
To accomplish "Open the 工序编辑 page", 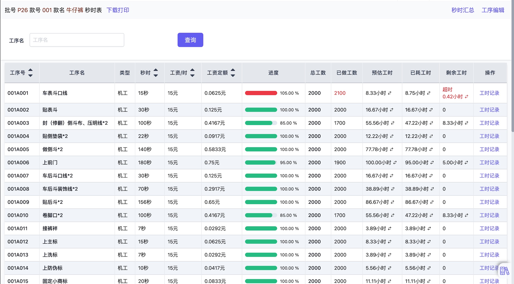I will 493,10.
